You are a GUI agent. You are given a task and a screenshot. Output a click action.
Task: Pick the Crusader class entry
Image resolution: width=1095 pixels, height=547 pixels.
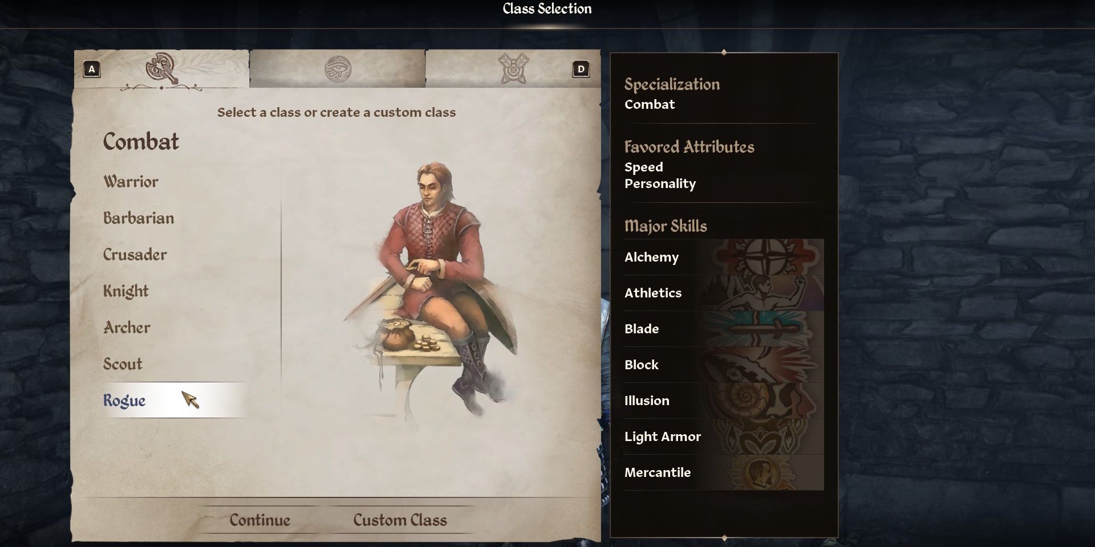[x=135, y=255]
